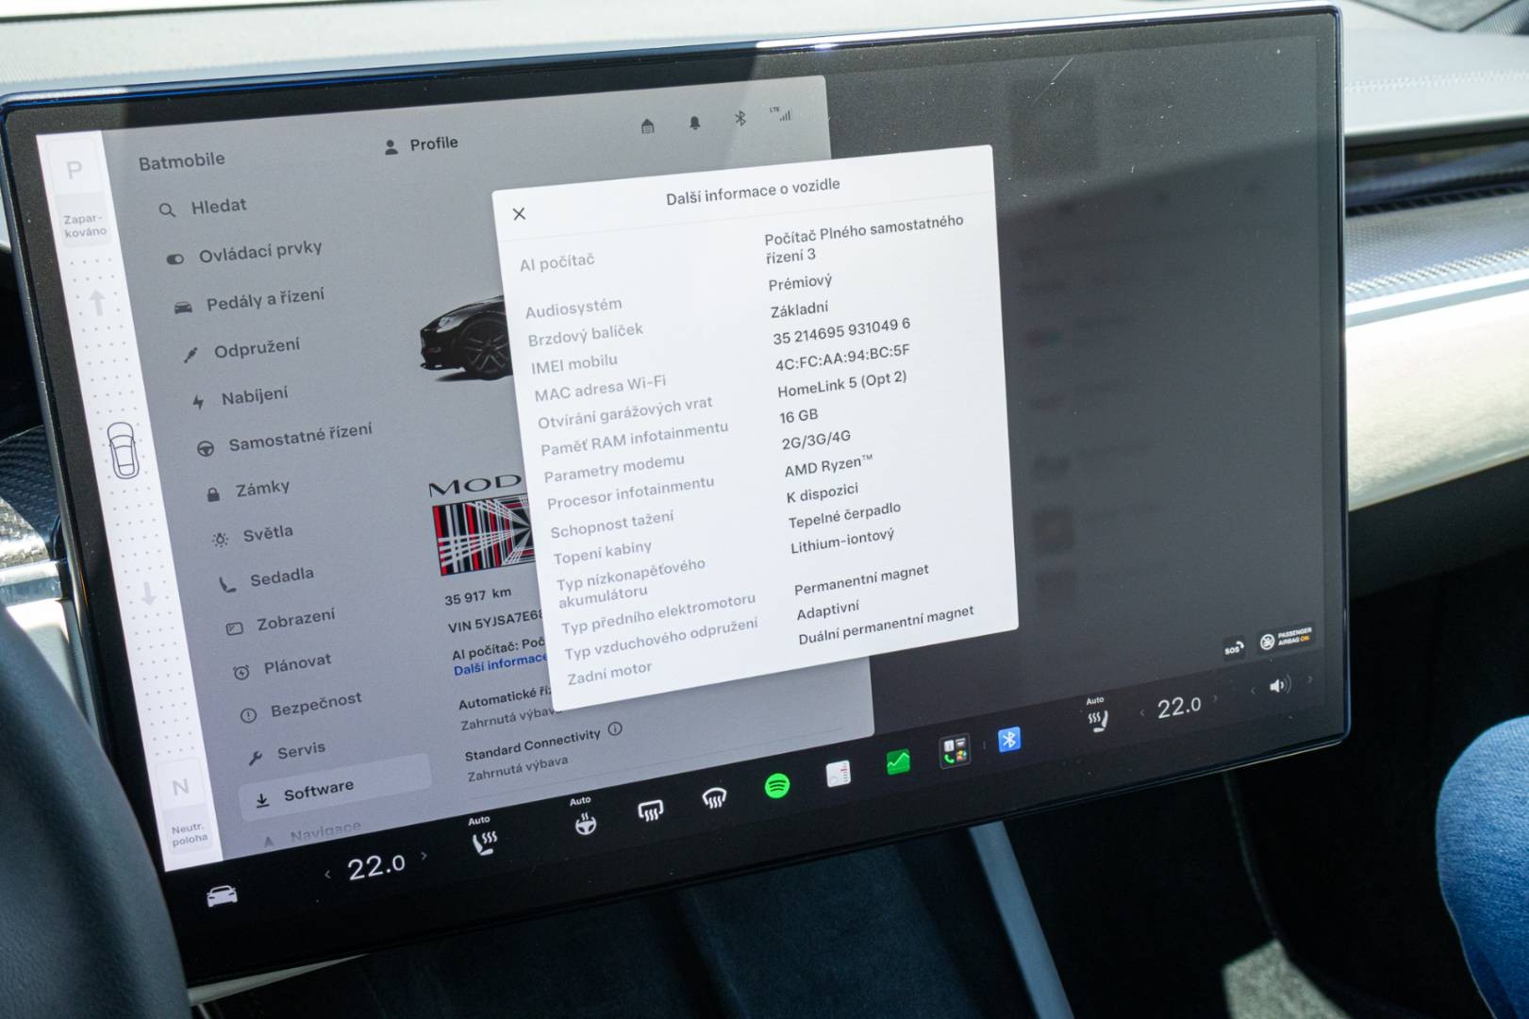Tap the passenger-side 22.0 temperature value
Viewport: 1529px width, 1019px height.
[x=1179, y=706]
